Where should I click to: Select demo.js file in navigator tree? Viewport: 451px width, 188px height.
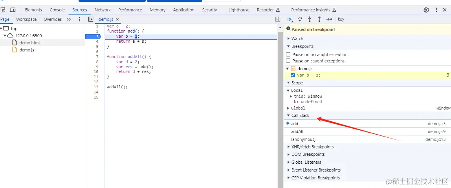coord(27,50)
